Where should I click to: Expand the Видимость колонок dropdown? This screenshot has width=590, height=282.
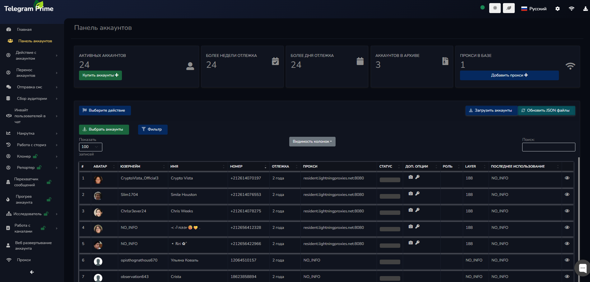[x=312, y=141]
